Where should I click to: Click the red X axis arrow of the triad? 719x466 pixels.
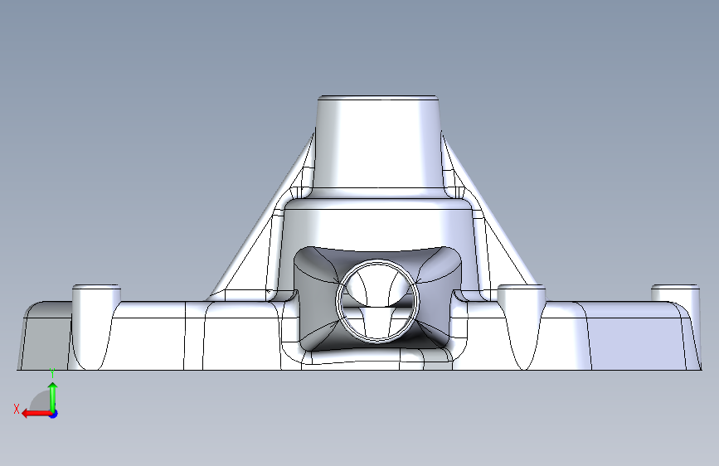[x=36, y=414]
